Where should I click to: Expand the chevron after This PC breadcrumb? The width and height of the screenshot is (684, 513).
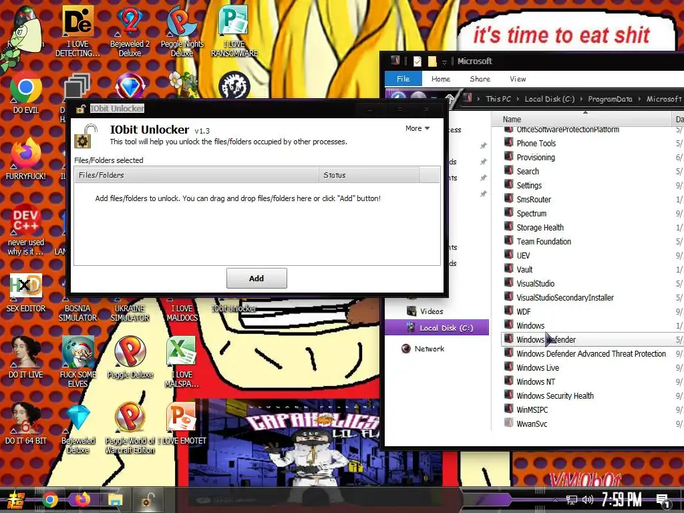pos(518,99)
